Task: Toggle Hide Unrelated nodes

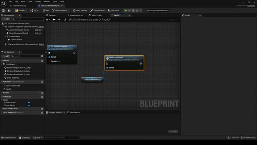Action: point(59,10)
